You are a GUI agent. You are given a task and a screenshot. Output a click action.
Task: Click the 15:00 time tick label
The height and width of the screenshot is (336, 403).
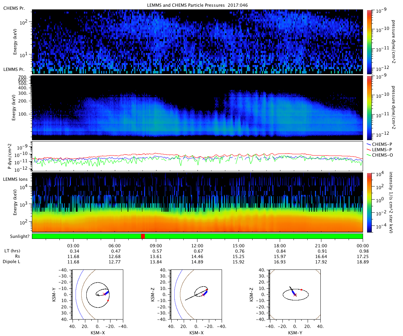click(x=238, y=246)
